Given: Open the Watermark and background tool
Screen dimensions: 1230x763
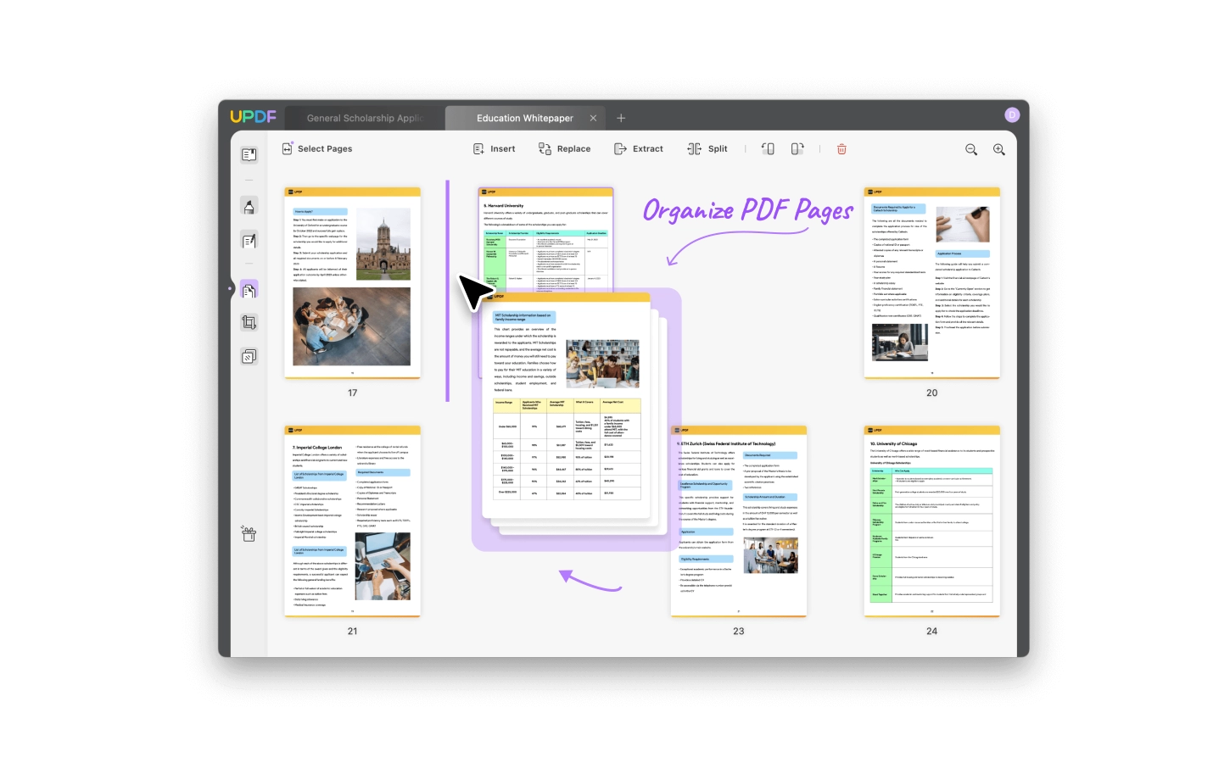Looking at the screenshot, I should [249, 357].
